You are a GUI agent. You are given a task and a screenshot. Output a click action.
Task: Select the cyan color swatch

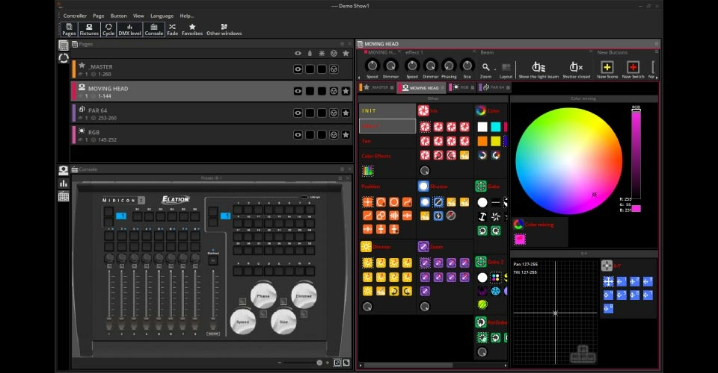tap(495, 127)
